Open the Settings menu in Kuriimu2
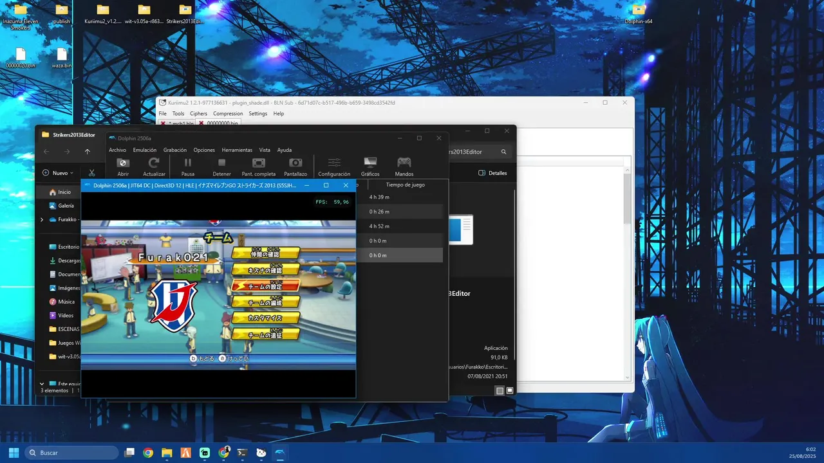Screen dimensions: 824x463 (257, 114)
